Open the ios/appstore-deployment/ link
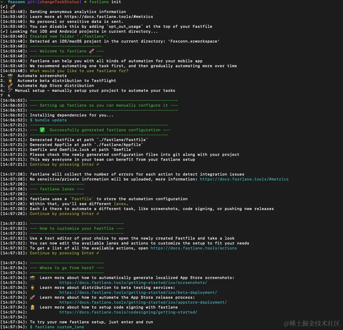Viewport: 343px width, 330px height. pos(143,302)
